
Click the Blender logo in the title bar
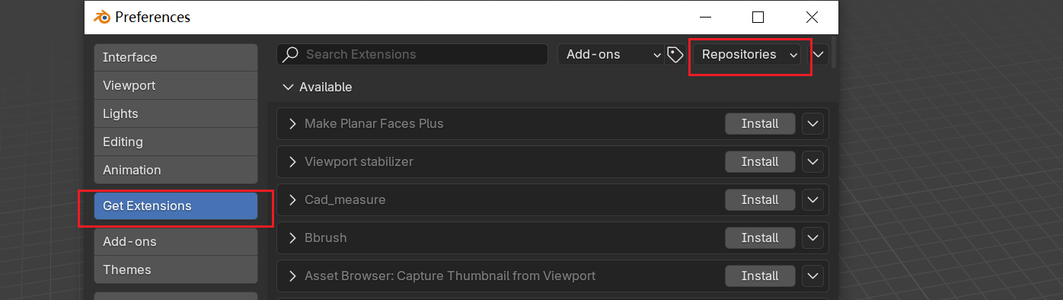101,17
